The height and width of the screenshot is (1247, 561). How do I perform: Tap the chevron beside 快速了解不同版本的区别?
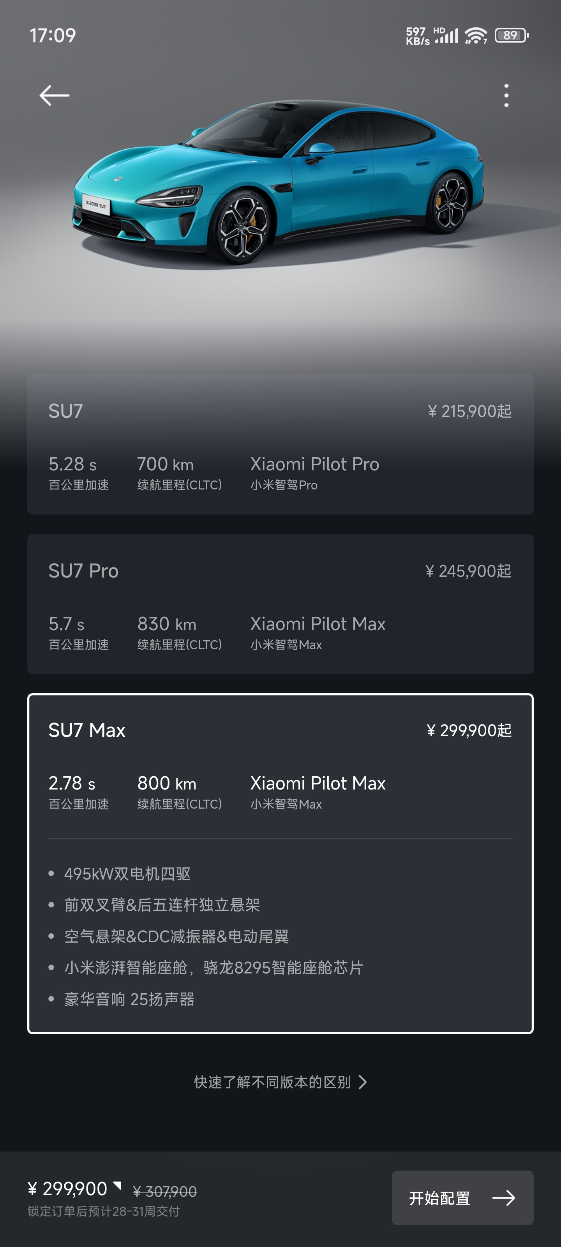point(363,1082)
